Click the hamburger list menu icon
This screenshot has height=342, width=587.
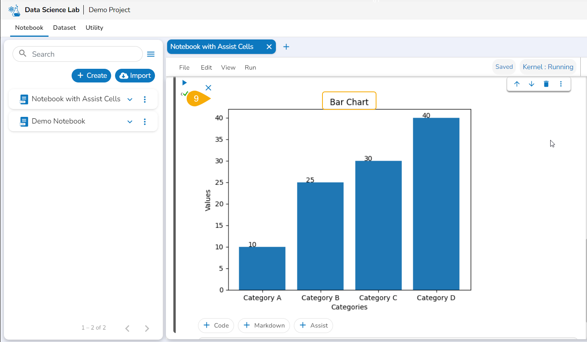151,54
